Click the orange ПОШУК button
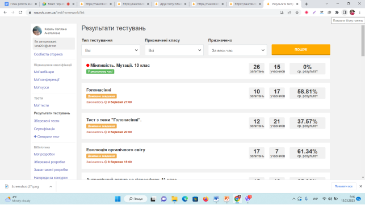The width and height of the screenshot is (365, 205). [301, 49]
